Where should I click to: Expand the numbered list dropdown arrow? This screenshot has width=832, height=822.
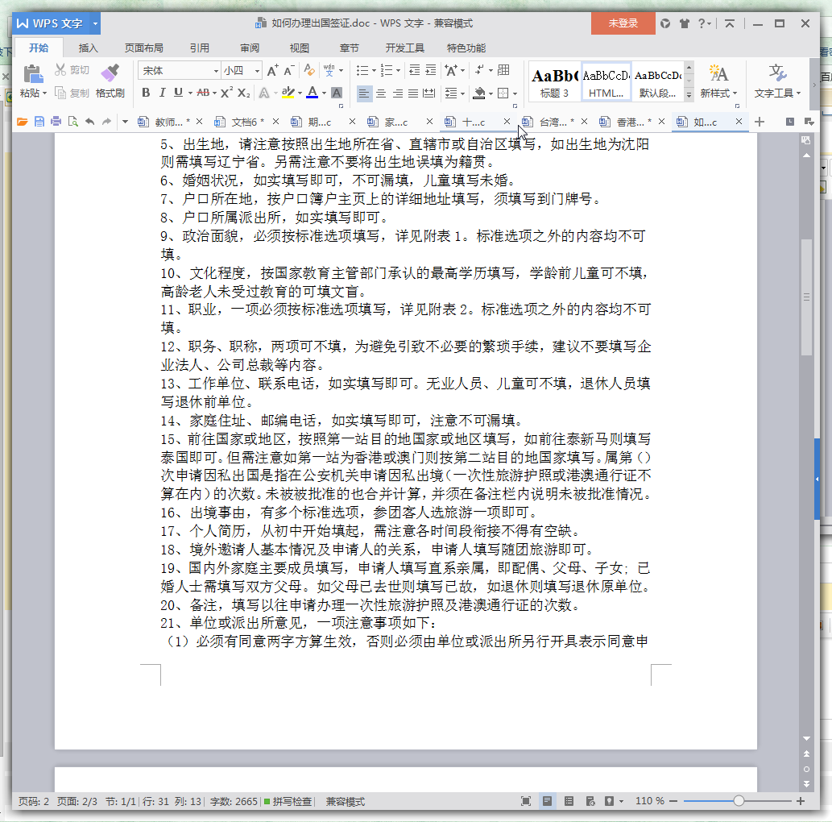(x=398, y=71)
